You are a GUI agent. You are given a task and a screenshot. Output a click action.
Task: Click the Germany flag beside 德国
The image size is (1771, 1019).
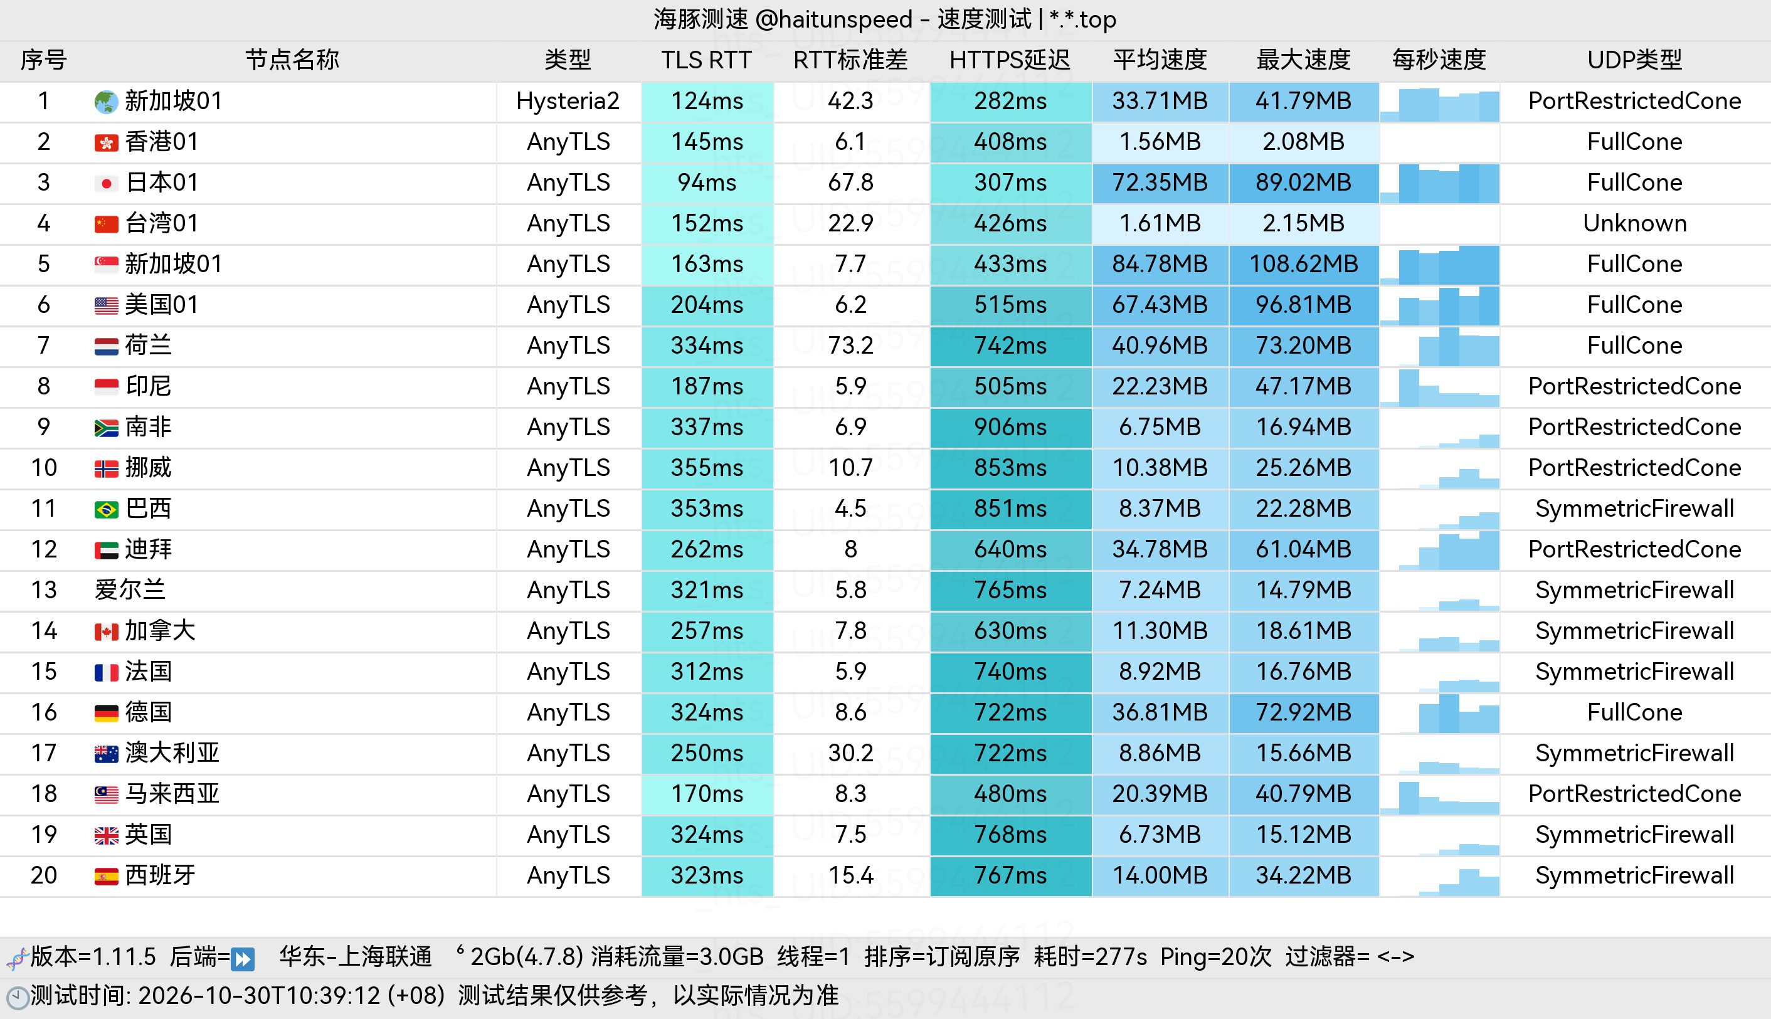click(105, 713)
